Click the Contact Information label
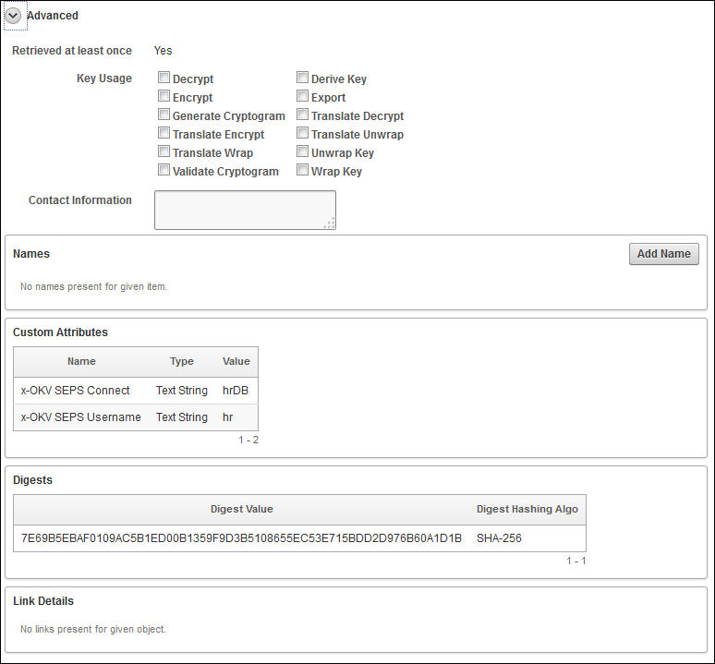This screenshot has width=715, height=664. tap(80, 200)
